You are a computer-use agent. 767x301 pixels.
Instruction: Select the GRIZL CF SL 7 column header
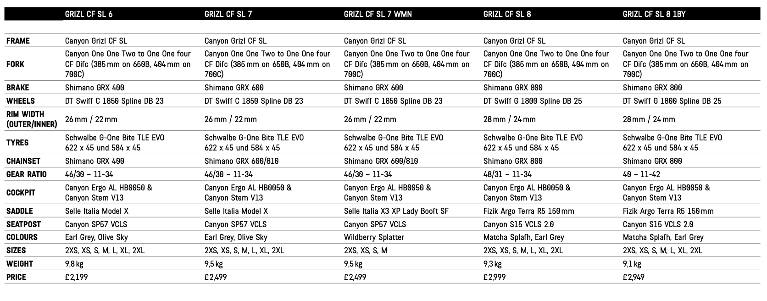click(228, 14)
